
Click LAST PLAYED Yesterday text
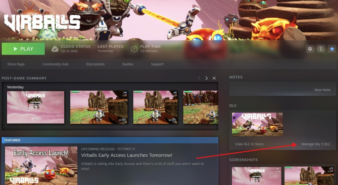110,49
